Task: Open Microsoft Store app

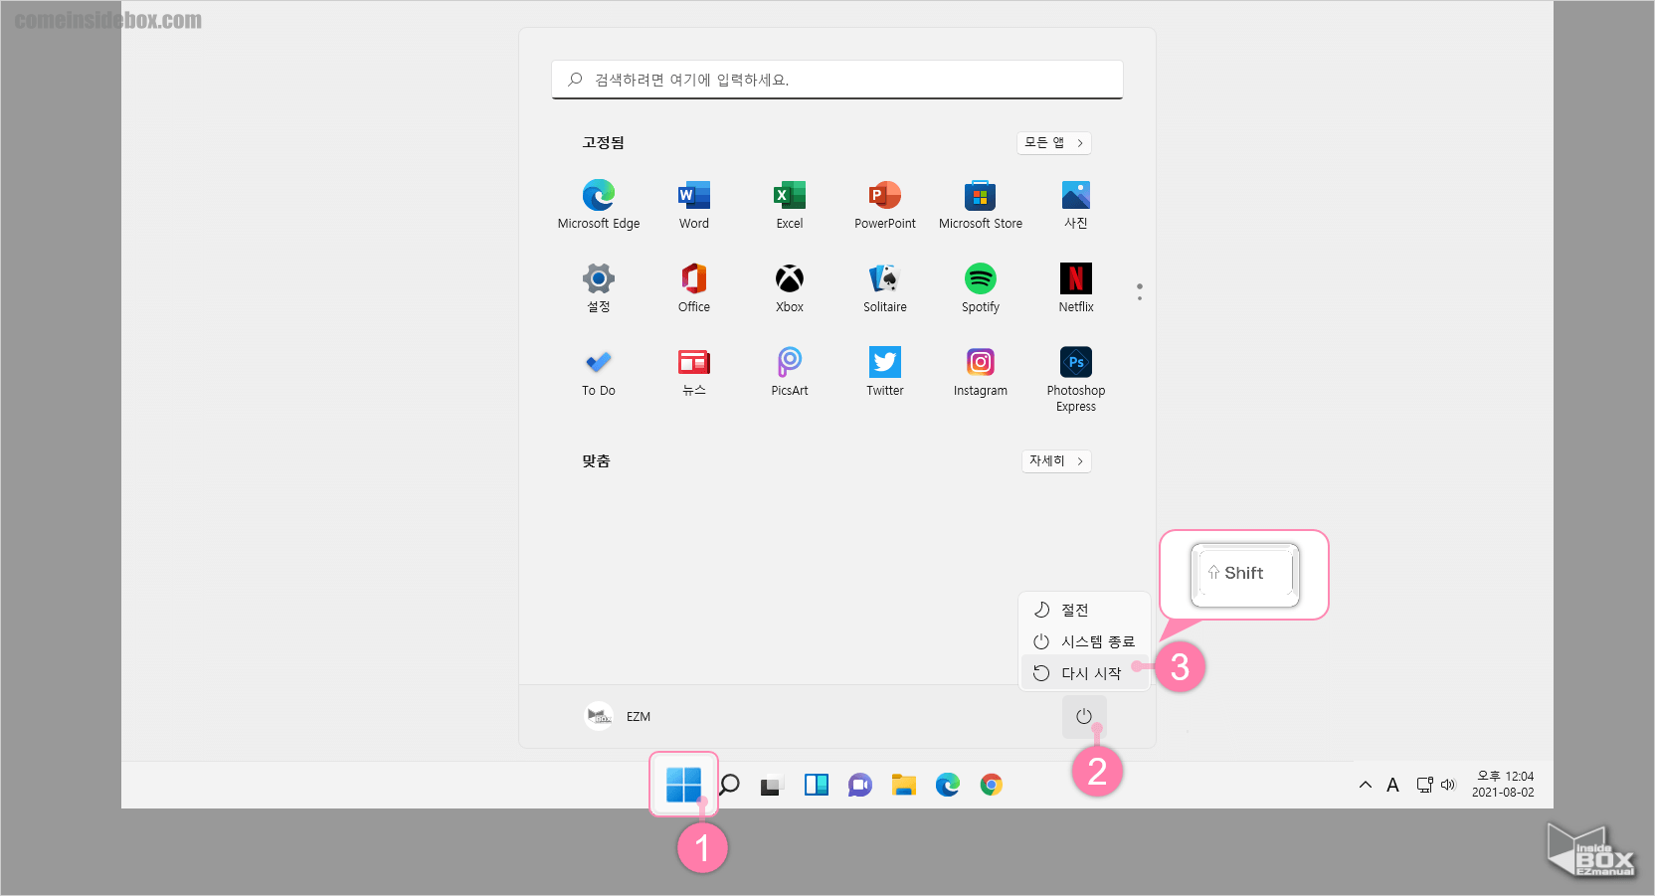Action: point(981,204)
